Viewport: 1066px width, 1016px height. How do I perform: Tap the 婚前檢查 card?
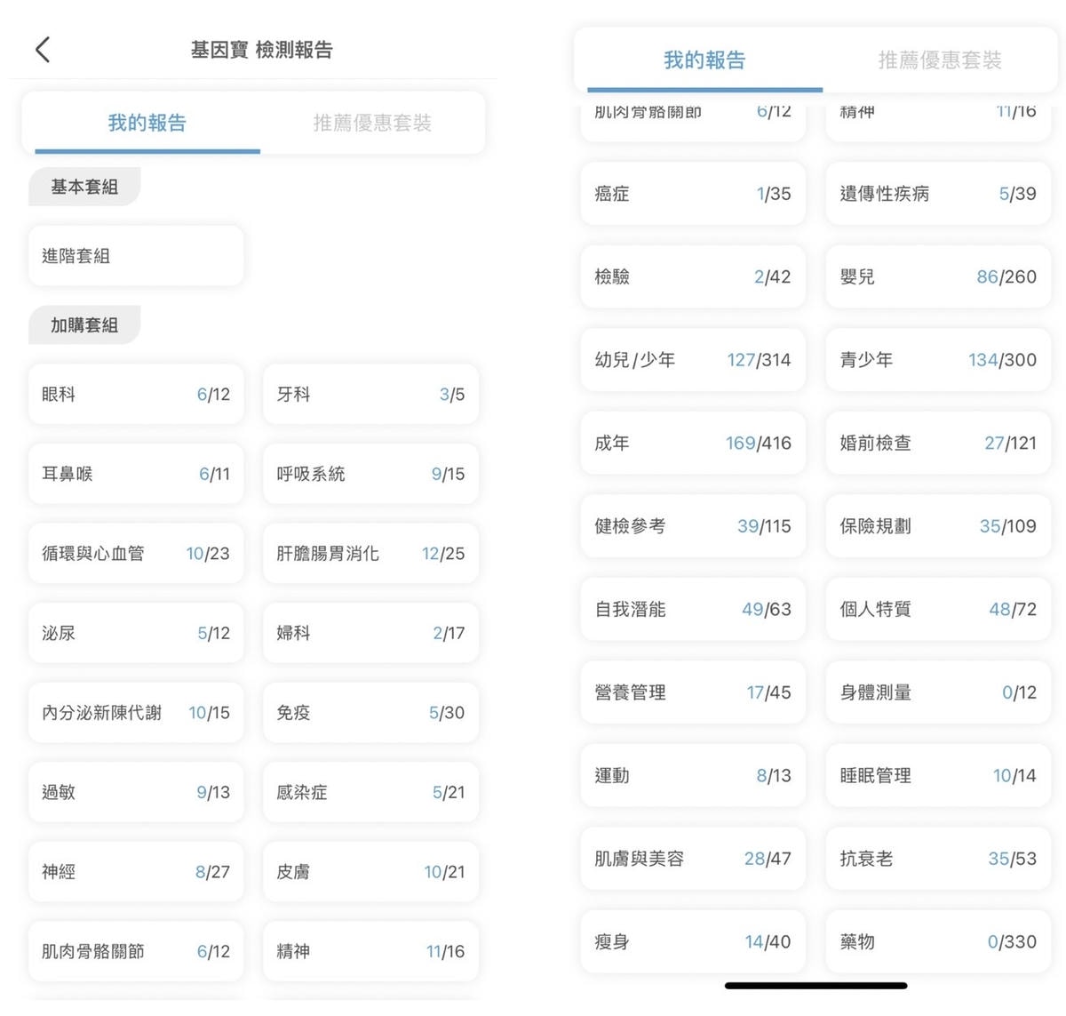[938, 443]
